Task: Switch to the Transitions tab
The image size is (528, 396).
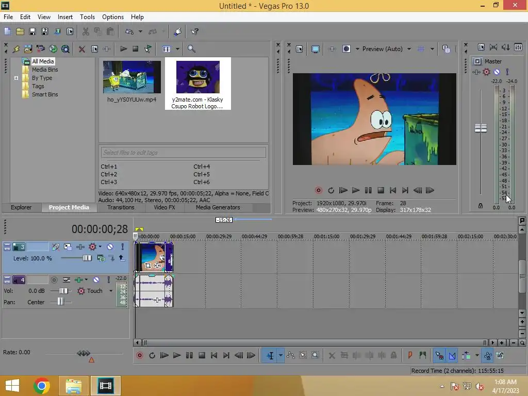Action: (x=121, y=207)
